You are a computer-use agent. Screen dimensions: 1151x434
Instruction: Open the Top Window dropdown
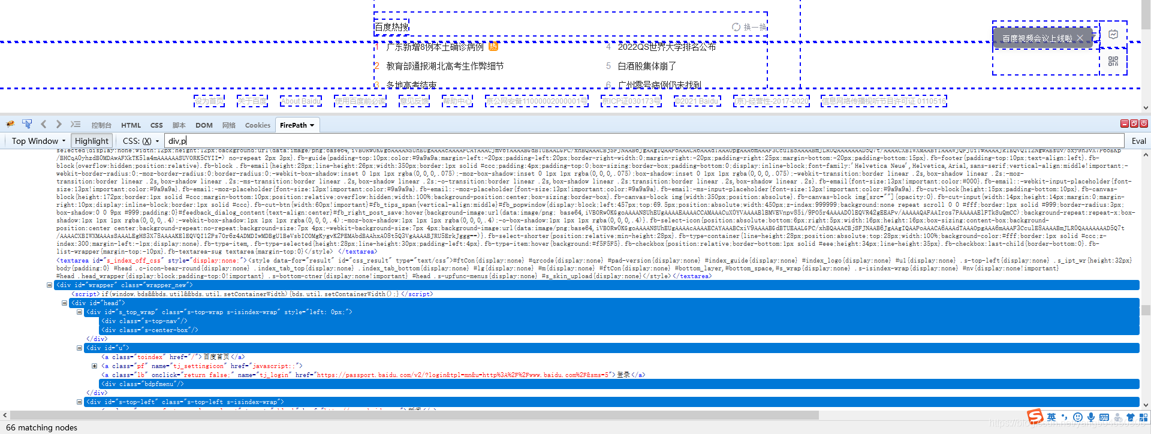tap(38, 141)
